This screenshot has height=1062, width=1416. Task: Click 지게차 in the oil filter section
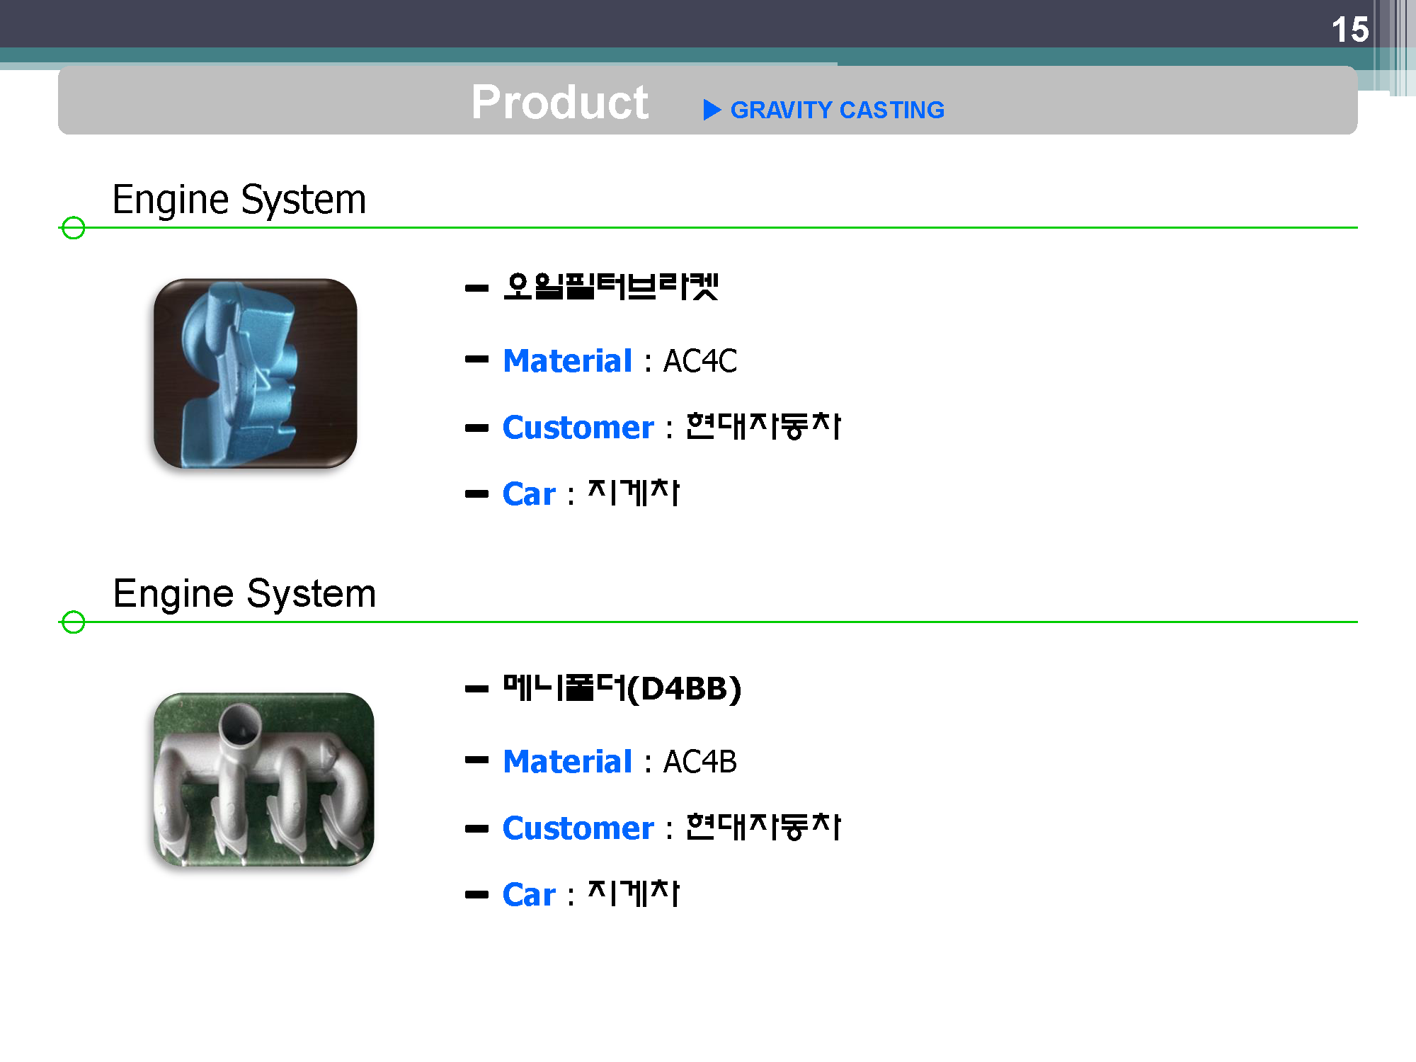(x=634, y=493)
